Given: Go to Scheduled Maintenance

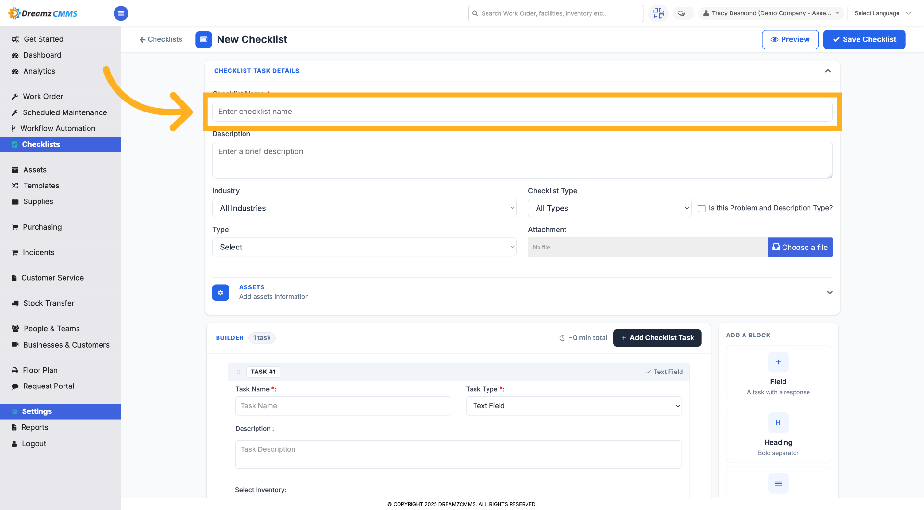Looking at the screenshot, I should click(65, 112).
